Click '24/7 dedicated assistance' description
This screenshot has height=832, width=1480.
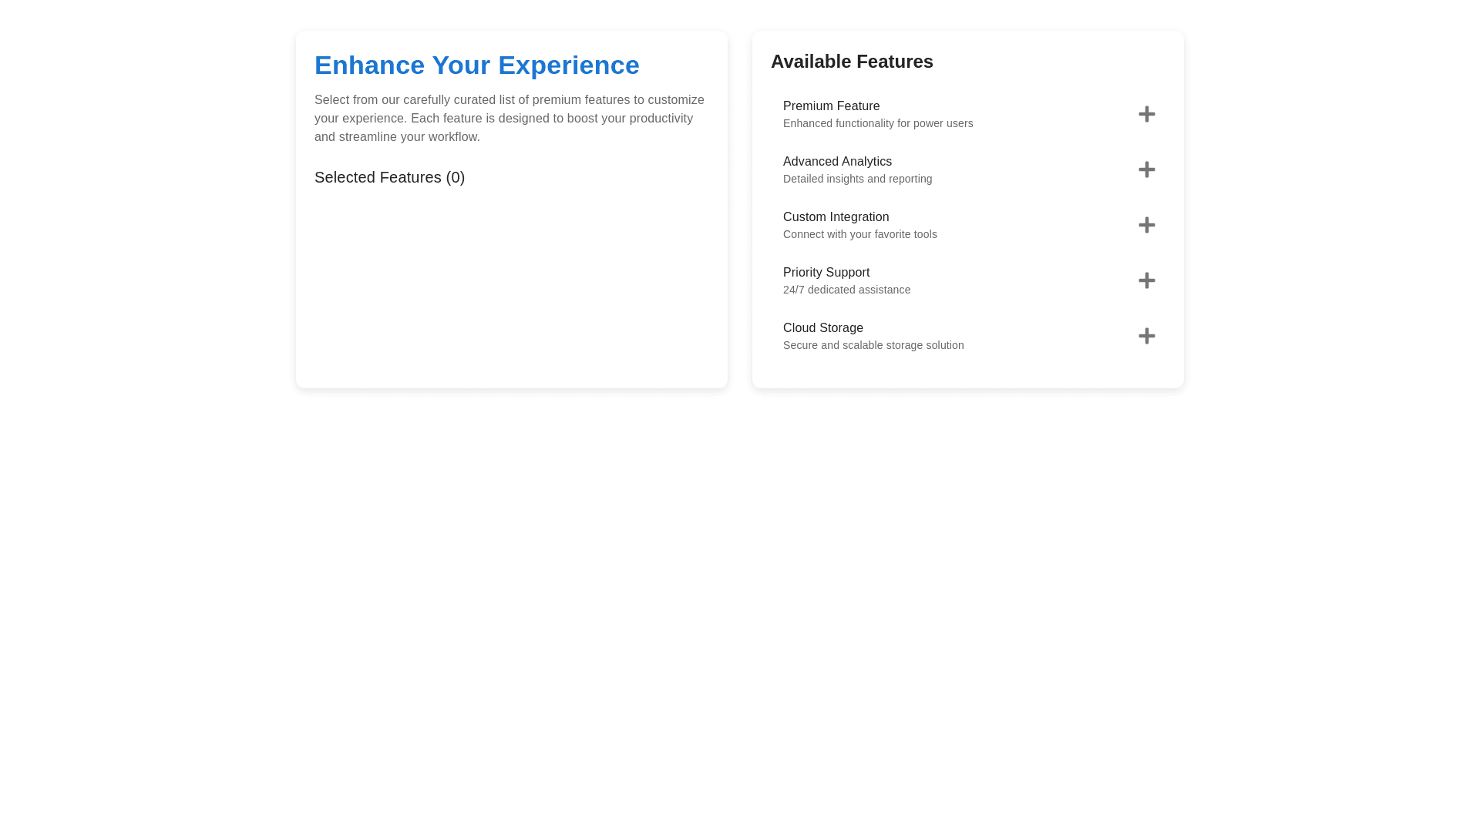(846, 290)
